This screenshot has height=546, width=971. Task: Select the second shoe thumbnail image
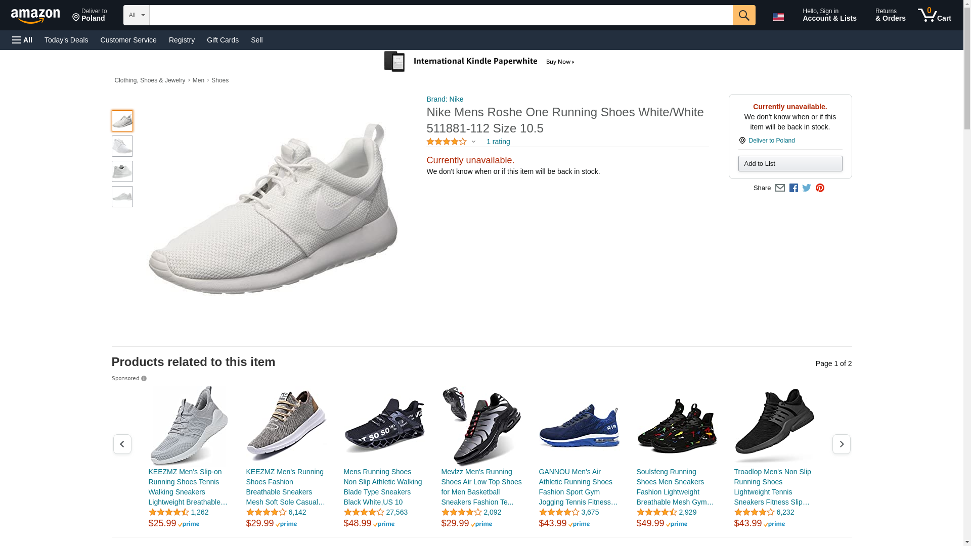(122, 146)
